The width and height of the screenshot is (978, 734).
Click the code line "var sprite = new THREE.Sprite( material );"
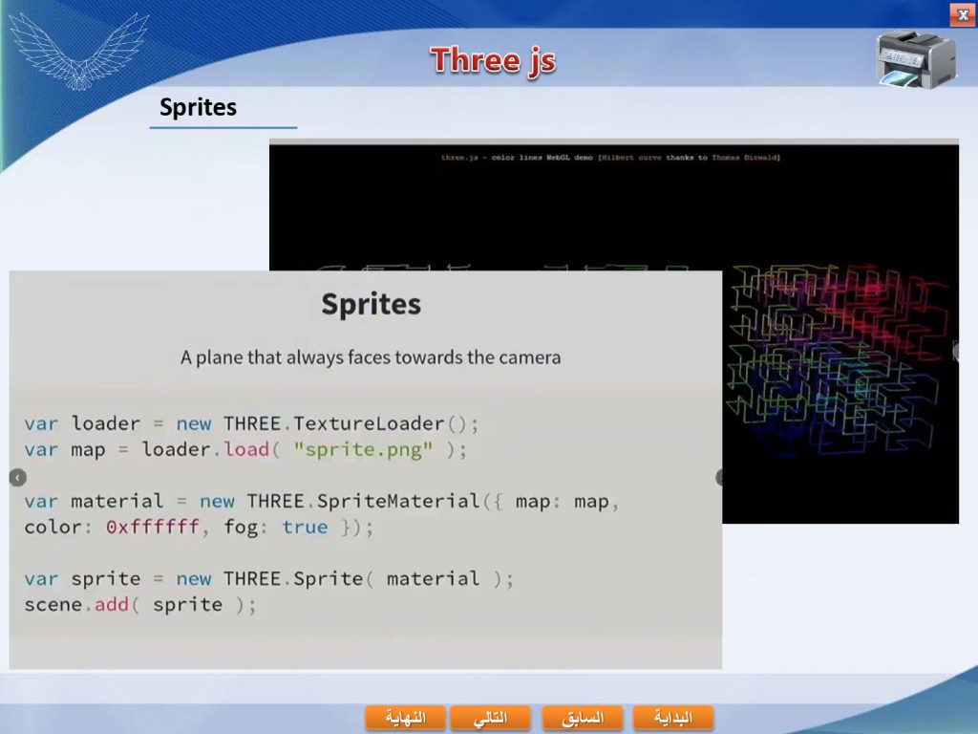pos(268,579)
